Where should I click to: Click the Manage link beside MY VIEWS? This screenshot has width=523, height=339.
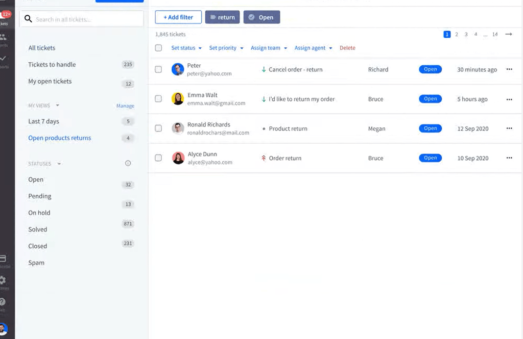click(x=125, y=106)
